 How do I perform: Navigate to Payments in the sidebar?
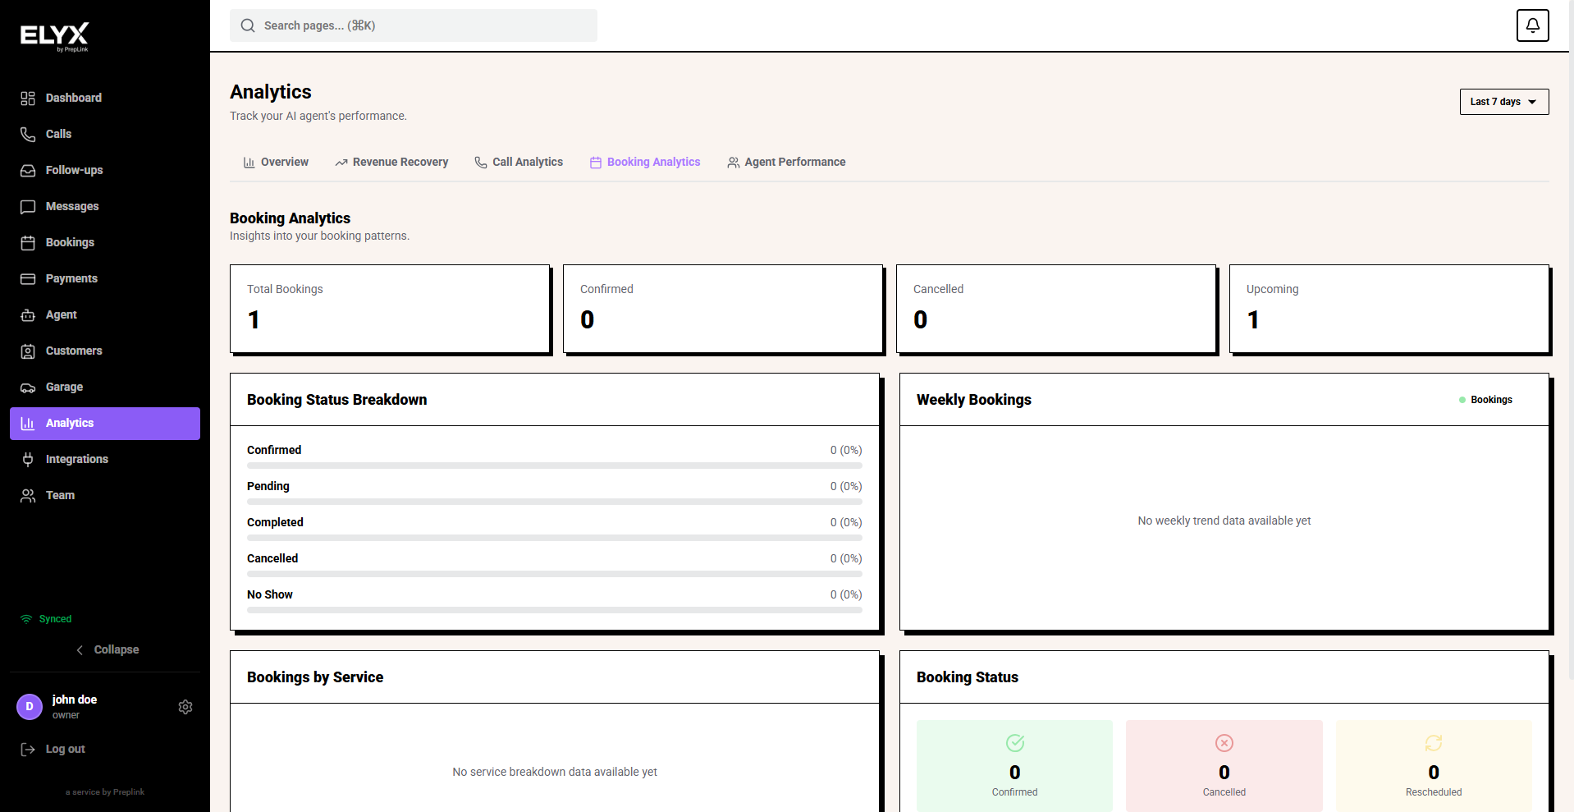tap(105, 279)
